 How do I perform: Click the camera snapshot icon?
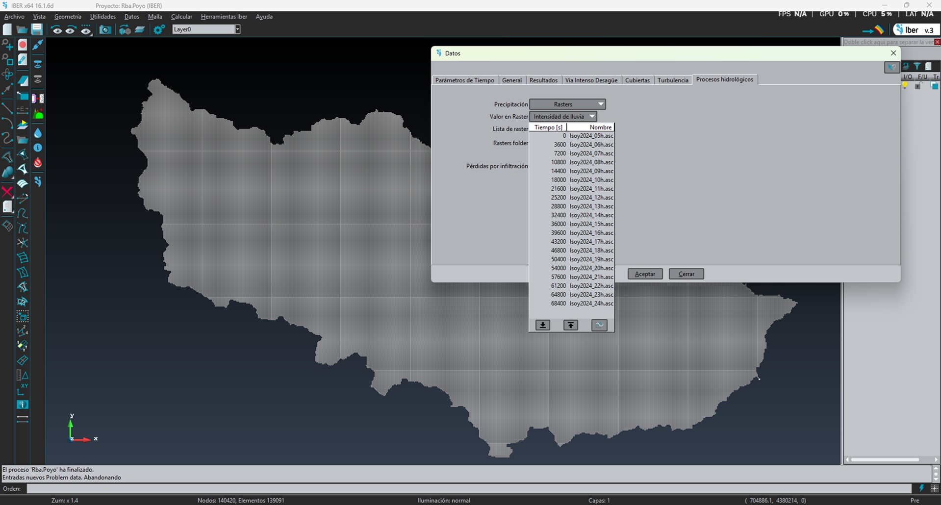click(x=105, y=30)
